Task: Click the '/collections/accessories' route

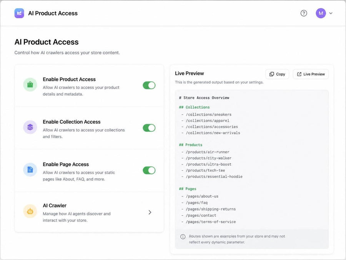Action: [212, 127]
